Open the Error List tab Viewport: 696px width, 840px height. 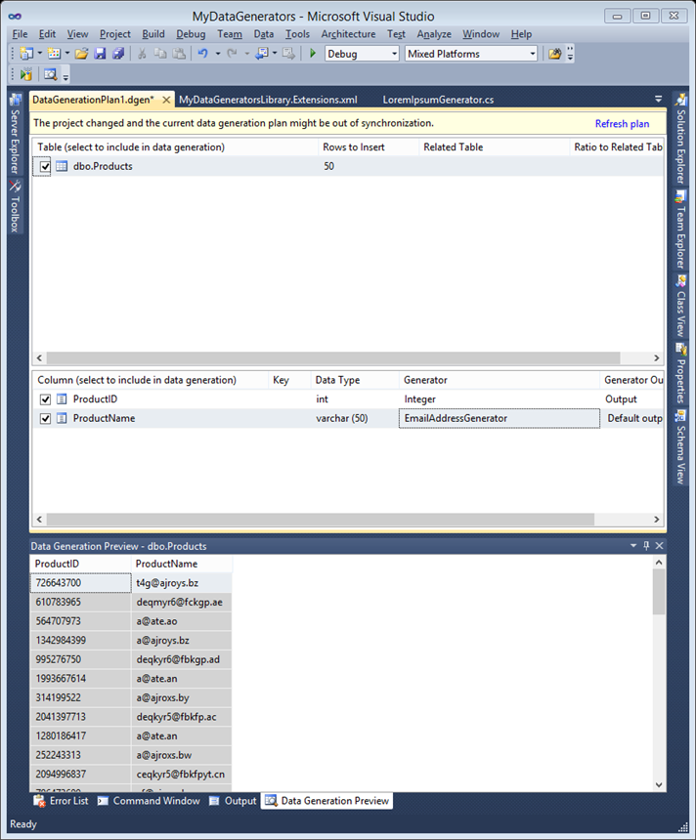[62, 800]
